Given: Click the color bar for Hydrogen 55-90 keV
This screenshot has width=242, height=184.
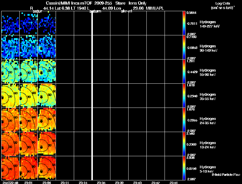Looking at the screenshot, I should (x=184, y=71).
